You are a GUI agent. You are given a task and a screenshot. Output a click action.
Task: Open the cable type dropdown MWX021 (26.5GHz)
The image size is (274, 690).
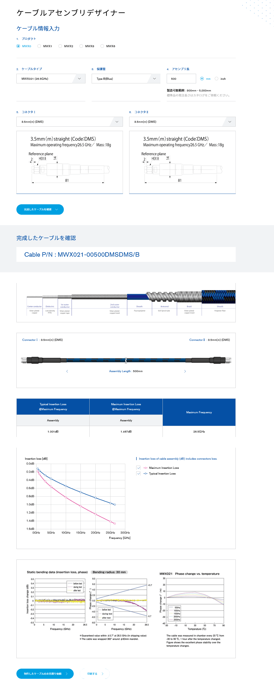[x=51, y=79]
